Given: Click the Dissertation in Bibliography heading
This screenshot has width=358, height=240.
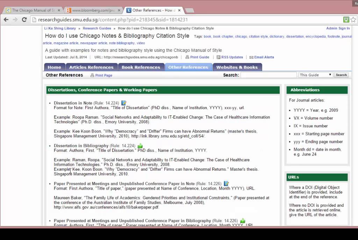Looking at the screenshot, I should (81, 146).
